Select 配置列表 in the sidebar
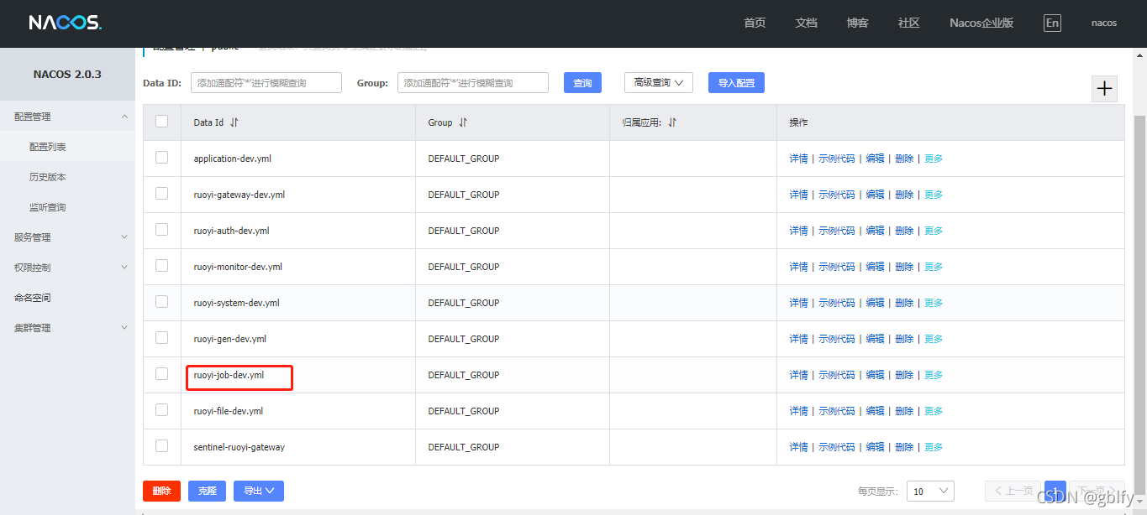This screenshot has height=515, width=1147. pyautogui.click(x=67, y=147)
